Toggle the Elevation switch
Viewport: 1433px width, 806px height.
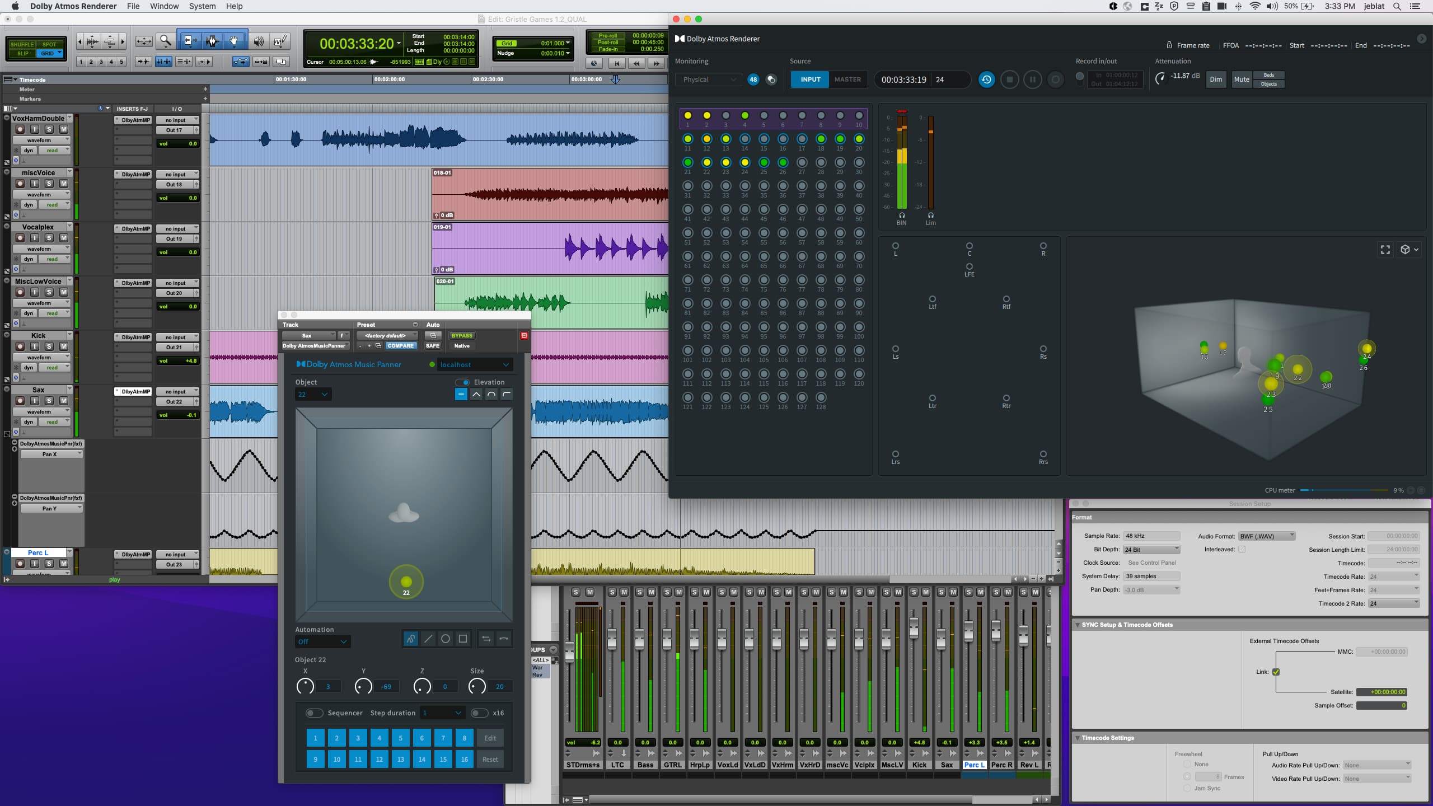coord(462,382)
